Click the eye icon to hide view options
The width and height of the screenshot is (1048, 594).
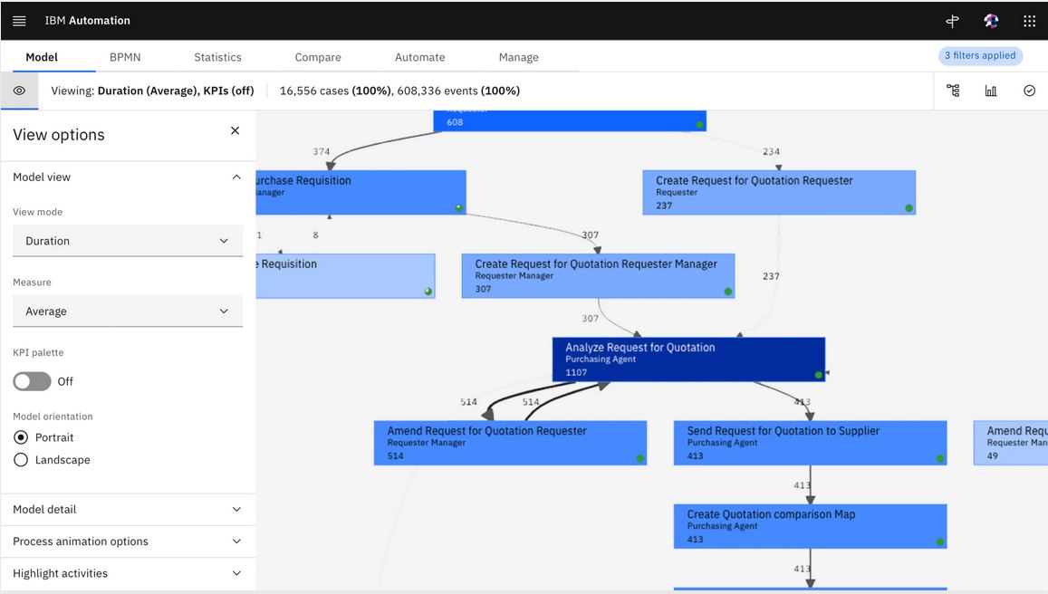point(19,91)
